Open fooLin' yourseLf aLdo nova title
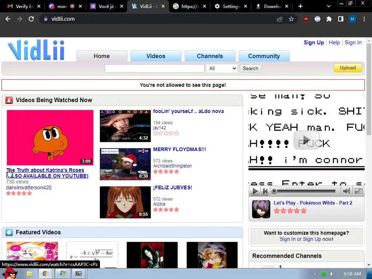 point(189,111)
